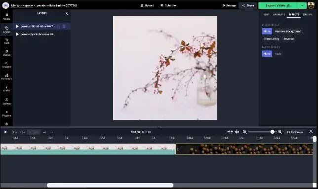The width and height of the screenshot is (318, 189).
Task: Zoom out the timeline with magnifier minus
Action: (244, 132)
